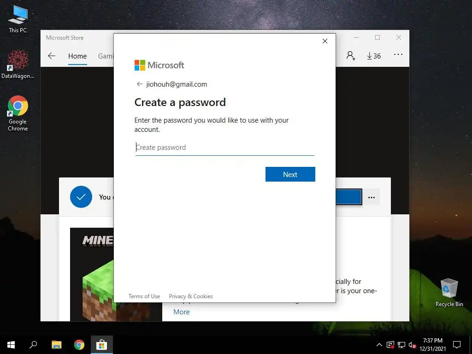Maximize the Microsoft Store window
472x354 pixels.
point(378,38)
